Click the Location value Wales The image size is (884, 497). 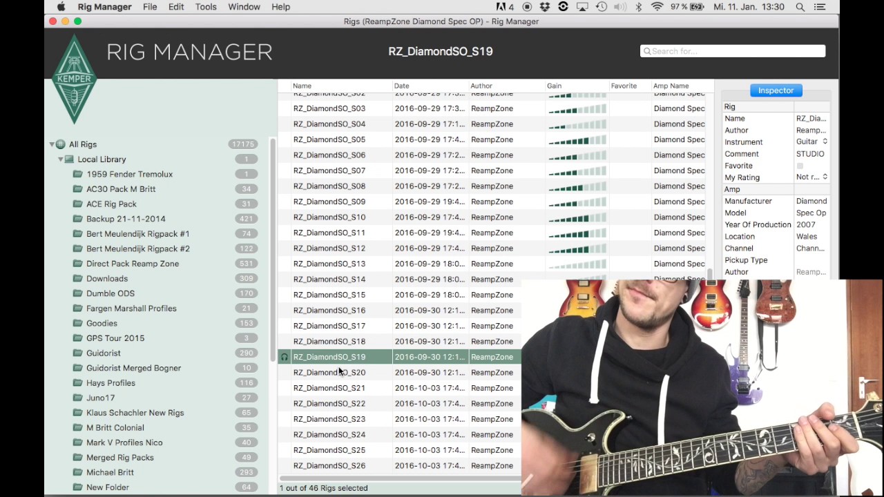[807, 237]
